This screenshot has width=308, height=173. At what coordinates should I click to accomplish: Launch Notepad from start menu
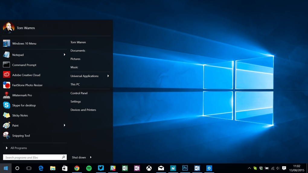point(34,55)
